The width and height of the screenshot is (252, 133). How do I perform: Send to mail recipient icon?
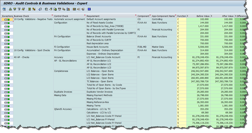(59, 9)
